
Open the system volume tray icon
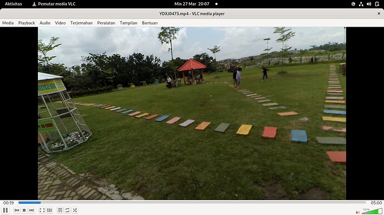(x=369, y=4)
